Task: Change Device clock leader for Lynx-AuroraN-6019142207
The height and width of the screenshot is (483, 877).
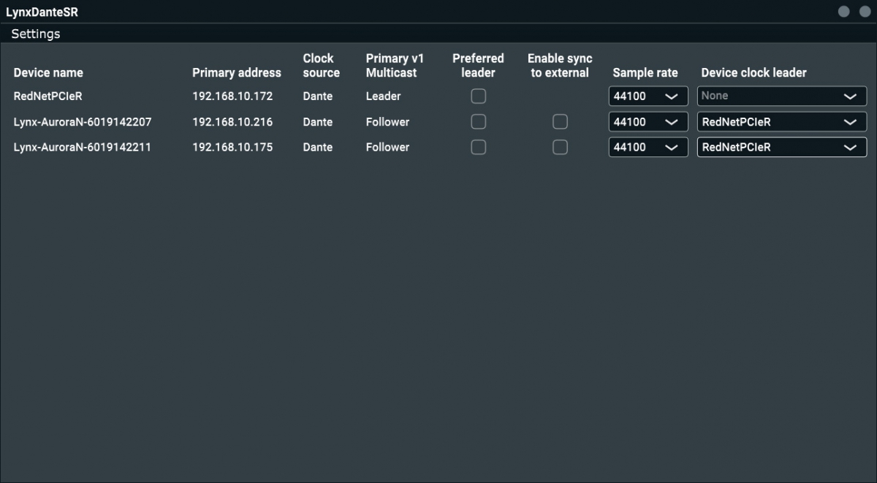Action: coord(781,121)
